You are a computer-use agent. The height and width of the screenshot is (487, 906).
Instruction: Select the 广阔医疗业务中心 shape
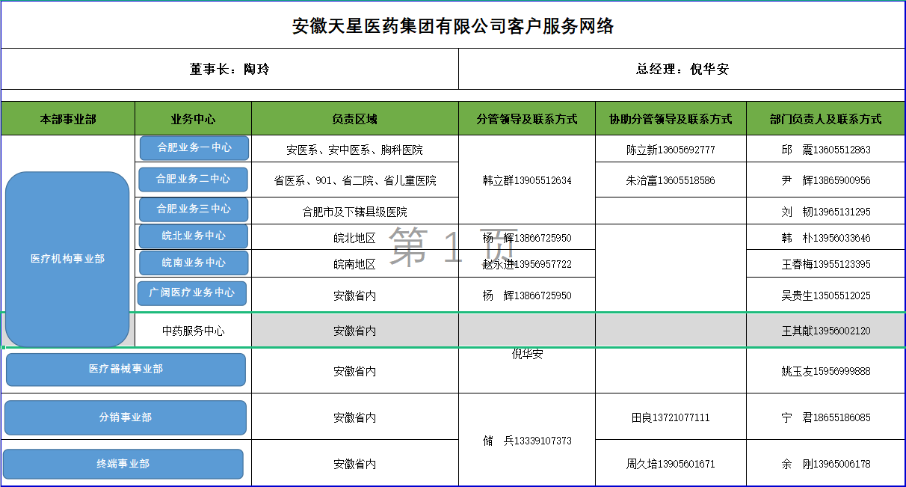point(192,293)
